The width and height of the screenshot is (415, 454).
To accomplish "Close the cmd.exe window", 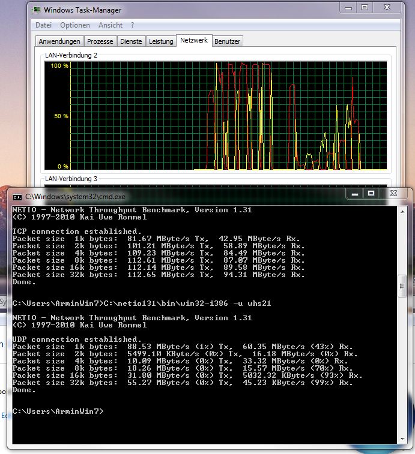I will coord(393,194).
